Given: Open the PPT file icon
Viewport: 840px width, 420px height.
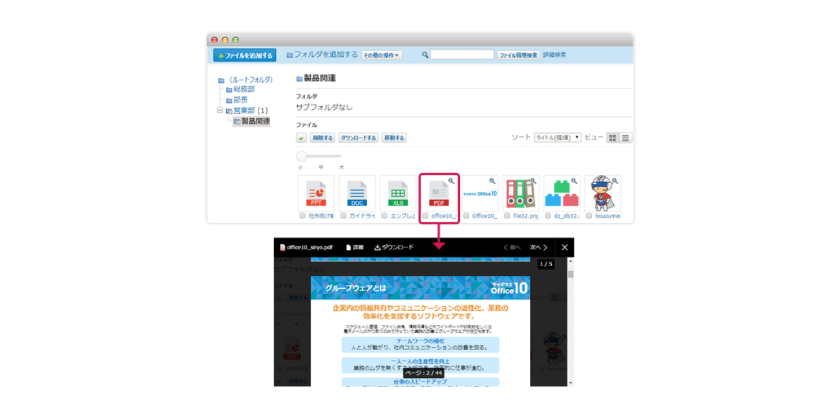Looking at the screenshot, I should 316,193.
